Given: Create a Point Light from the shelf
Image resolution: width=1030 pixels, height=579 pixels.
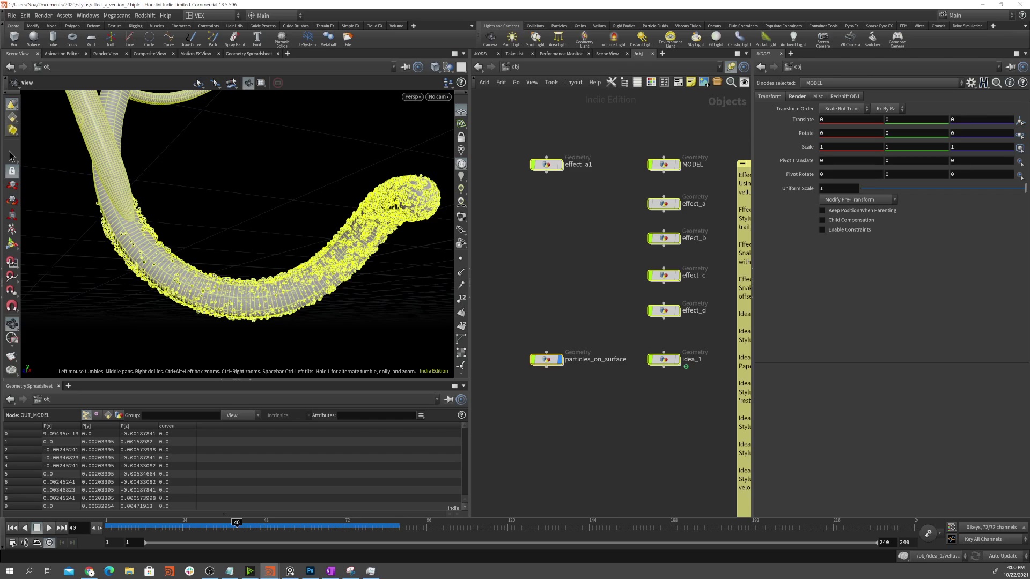Looking at the screenshot, I should 512,39.
